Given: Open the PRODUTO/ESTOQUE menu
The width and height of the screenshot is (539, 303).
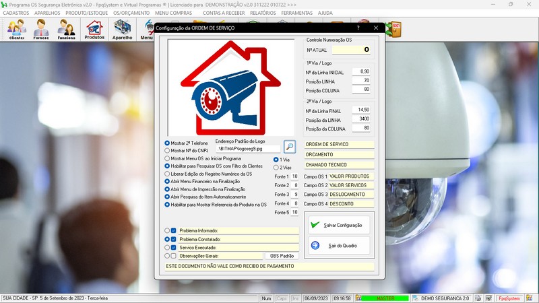Looking at the screenshot, I should pos(87,13).
